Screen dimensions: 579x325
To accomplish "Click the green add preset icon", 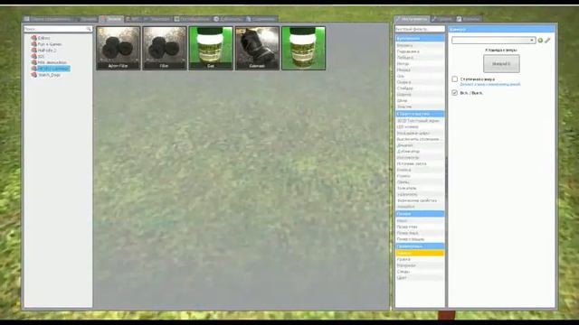I will pyautogui.click(x=540, y=40).
